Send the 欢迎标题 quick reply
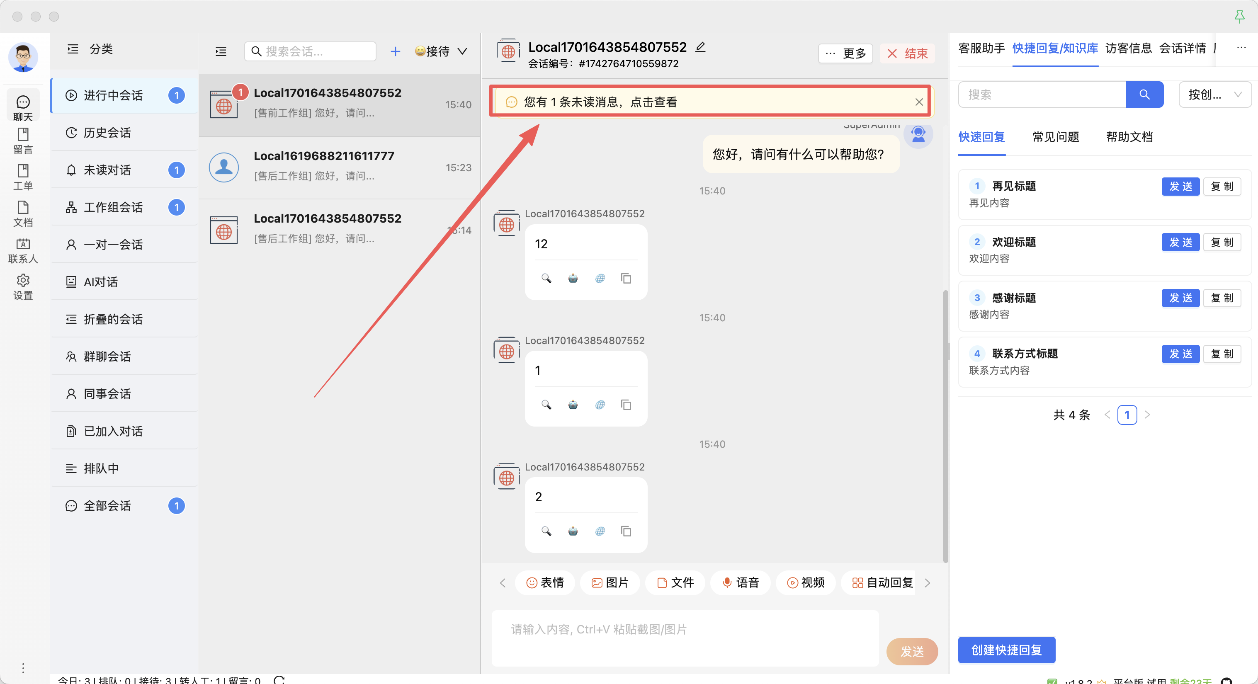This screenshot has height=684, width=1258. click(x=1180, y=242)
